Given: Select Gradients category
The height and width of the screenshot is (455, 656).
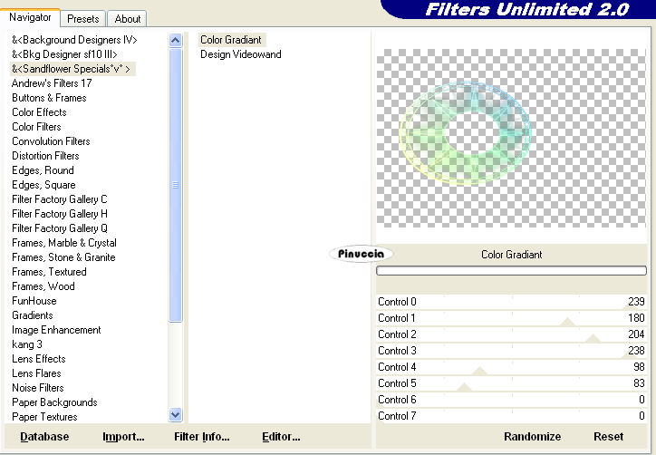Looking at the screenshot, I should click(x=33, y=315).
